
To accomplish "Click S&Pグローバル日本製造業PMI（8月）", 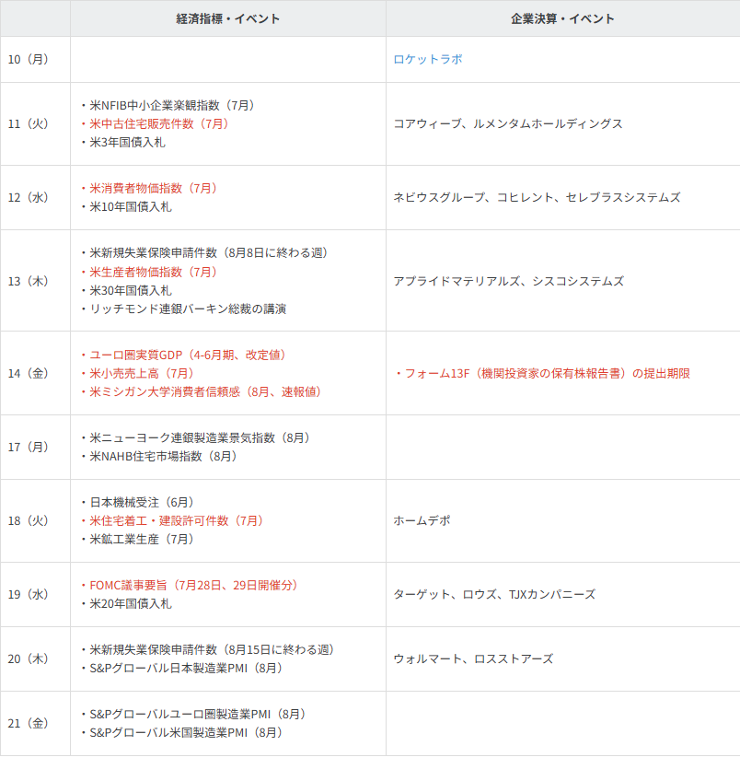I will [x=182, y=668].
